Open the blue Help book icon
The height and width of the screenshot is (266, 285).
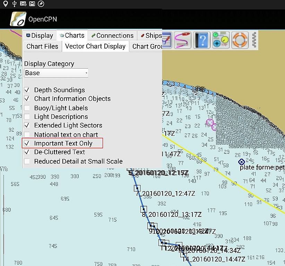coord(202,40)
